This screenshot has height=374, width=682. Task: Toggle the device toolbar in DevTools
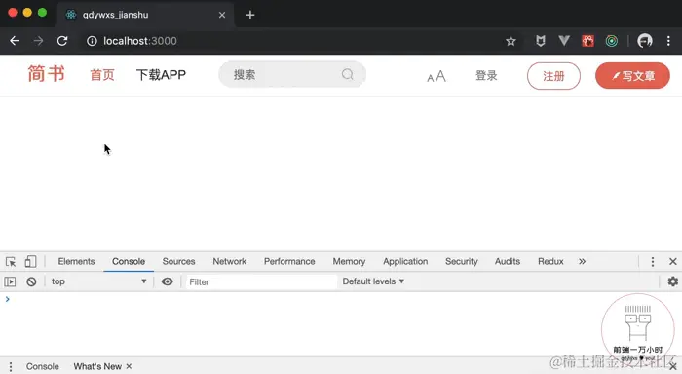tap(30, 262)
